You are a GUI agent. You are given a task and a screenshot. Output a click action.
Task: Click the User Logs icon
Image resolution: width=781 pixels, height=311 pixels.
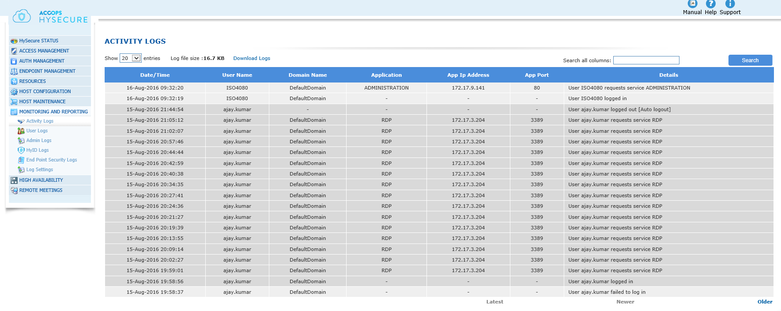(x=21, y=131)
